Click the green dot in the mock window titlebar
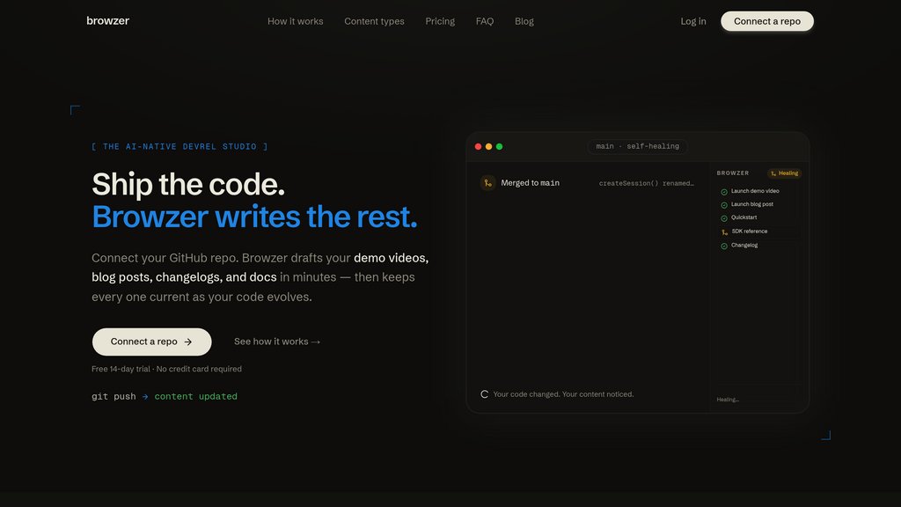Screen dimensions: 901x507 pos(500,147)
